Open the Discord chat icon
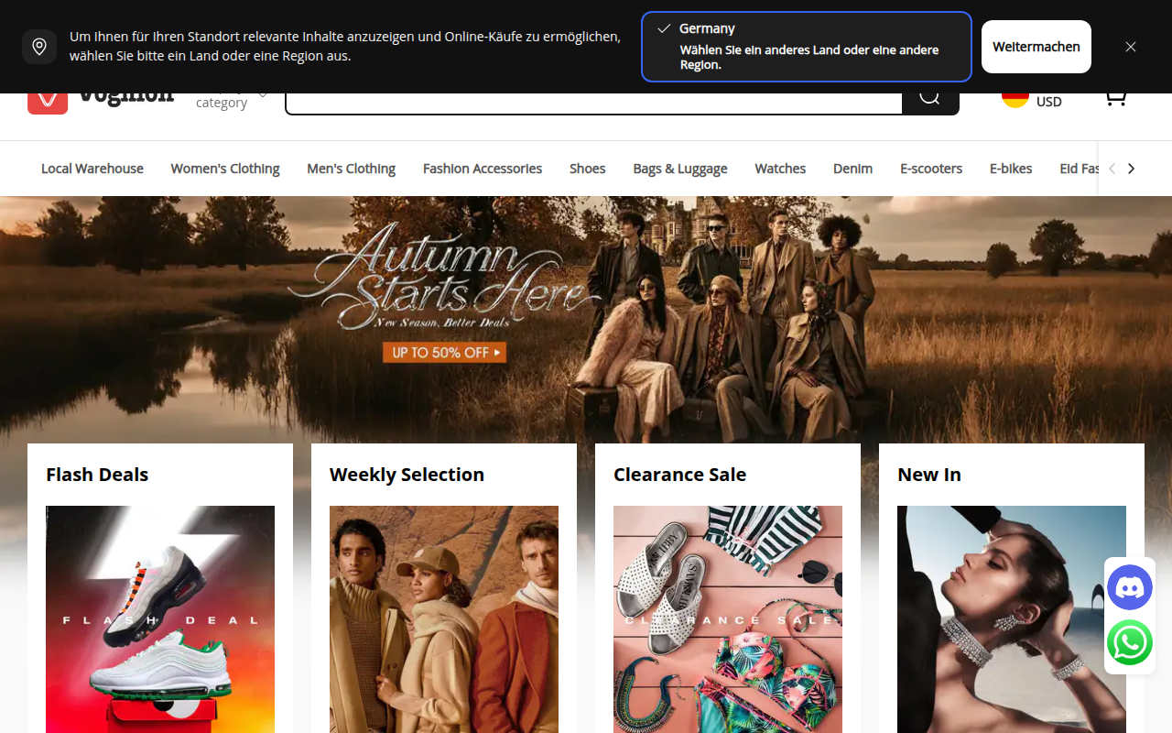The height and width of the screenshot is (733, 1172). pos(1130,587)
